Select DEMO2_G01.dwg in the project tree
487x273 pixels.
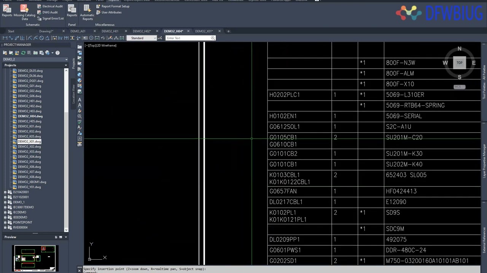tap(29, 86)
